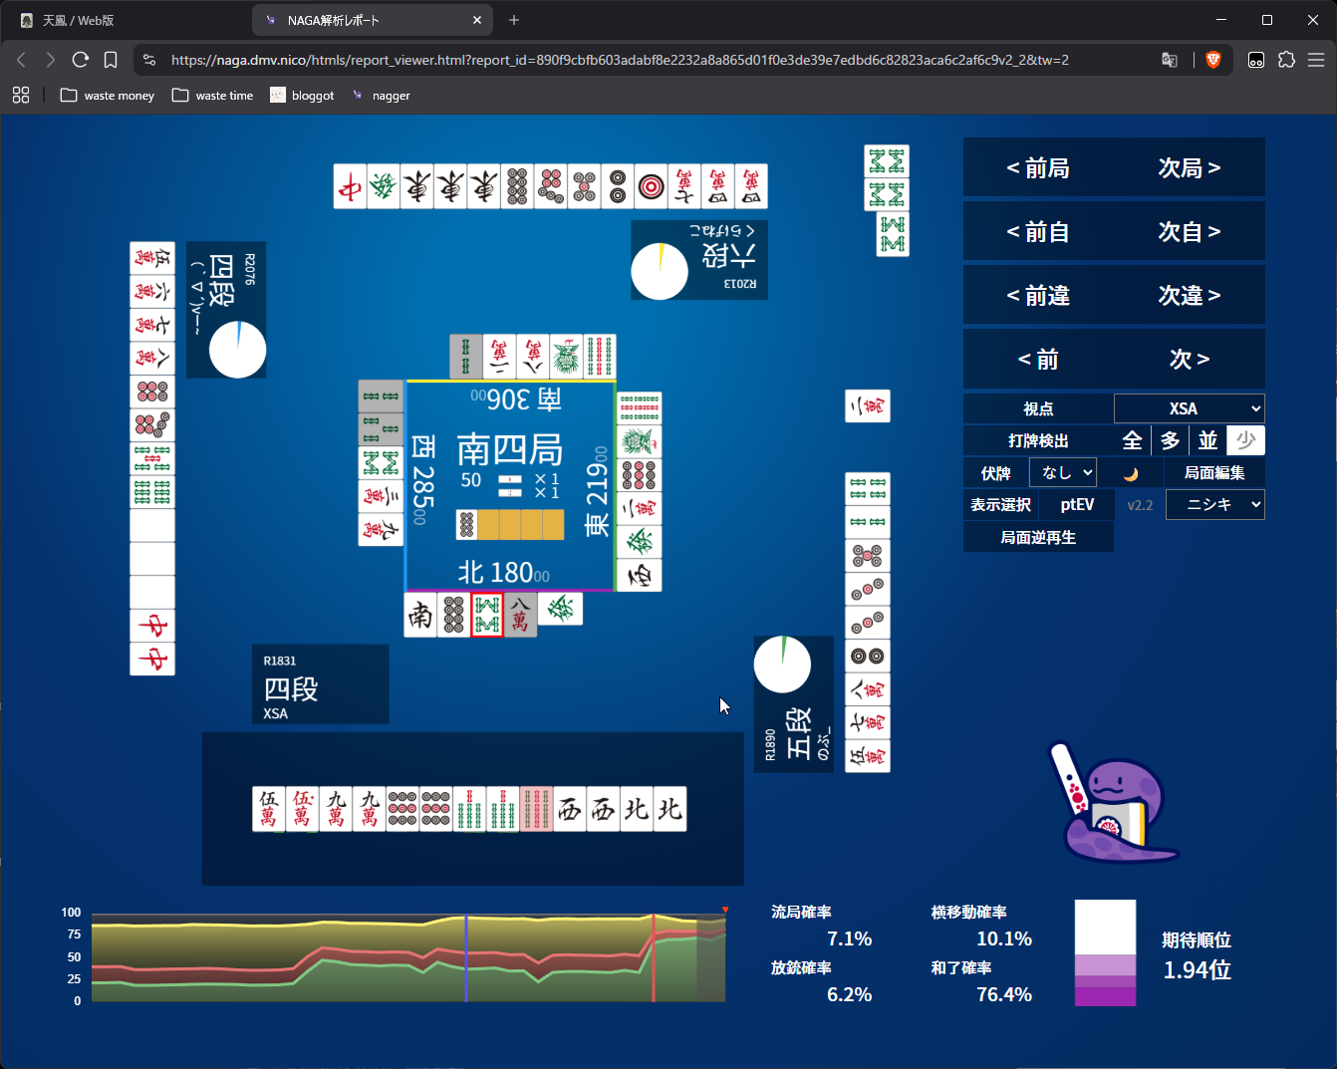Open the 'bloggot' bookmark
Screen dimensions: 1337x1069
pyautogui.click(x=302, y=96)
